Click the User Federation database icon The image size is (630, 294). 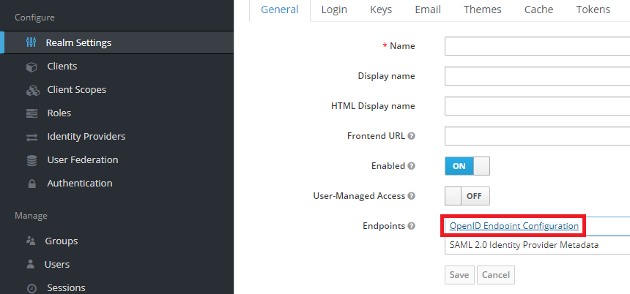(x=31, y=160)
